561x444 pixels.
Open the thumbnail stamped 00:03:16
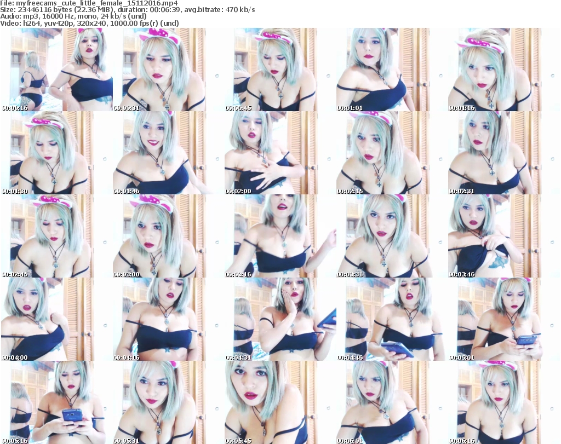click(x=280, y=236)
